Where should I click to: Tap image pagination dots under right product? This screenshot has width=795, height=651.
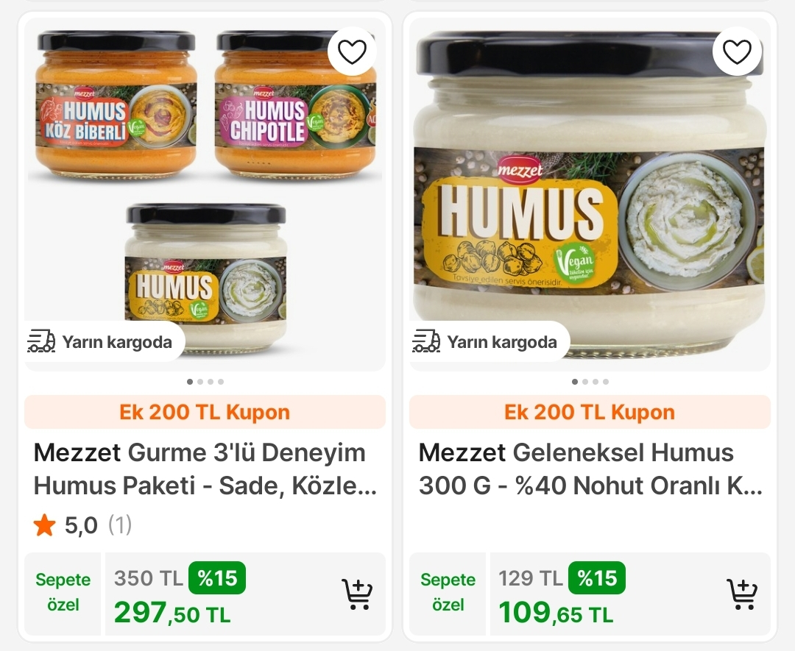[x=590, y=382]
